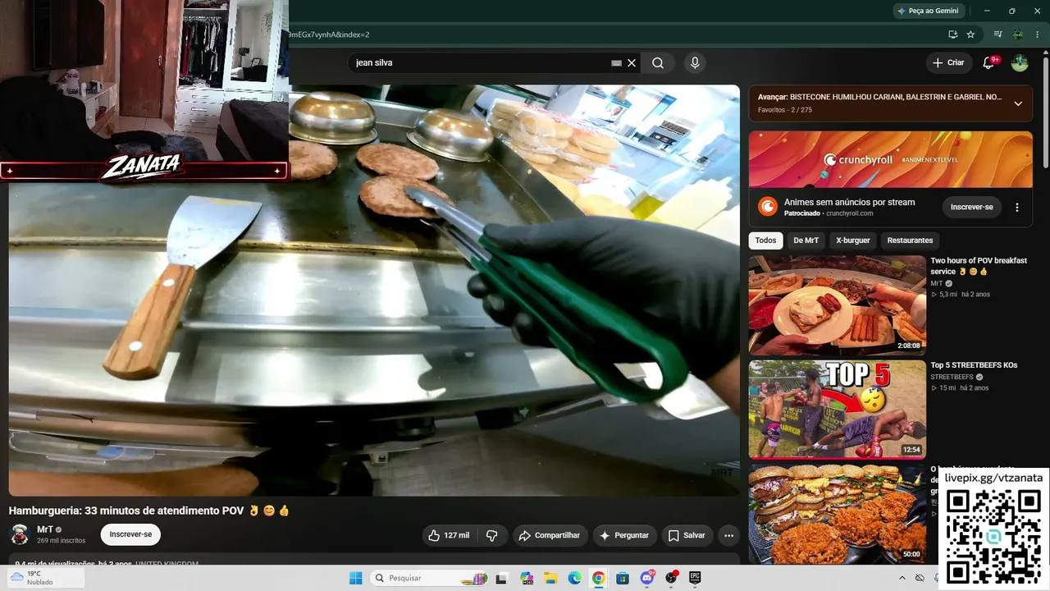Select the De MrT filter chip

tap(806, 241)
